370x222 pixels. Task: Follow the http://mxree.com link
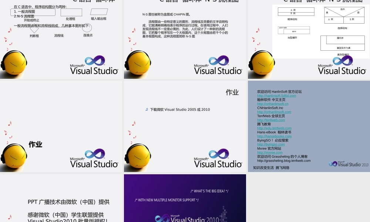point(270,152)
